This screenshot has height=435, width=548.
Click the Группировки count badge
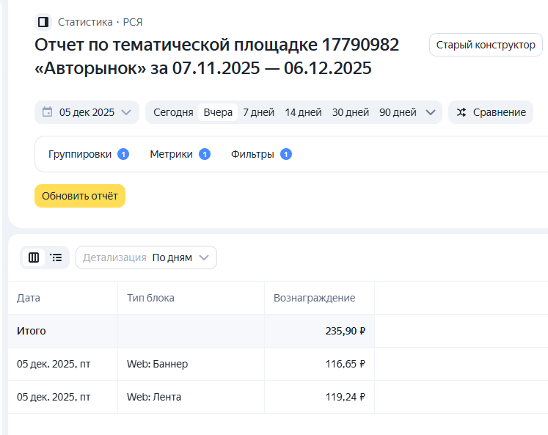pyautogui.click(x=123, y=154)
